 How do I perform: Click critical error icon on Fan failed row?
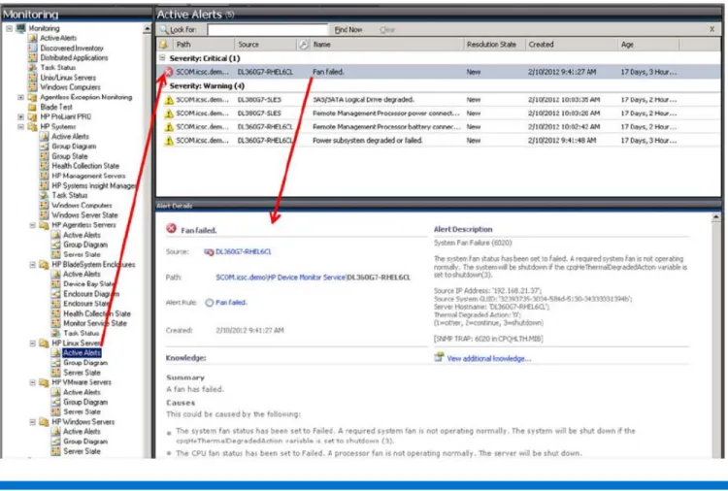point(168,72)
